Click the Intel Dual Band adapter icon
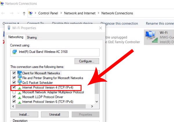Viewport: 174px width, 122px height. click(15, 52)
